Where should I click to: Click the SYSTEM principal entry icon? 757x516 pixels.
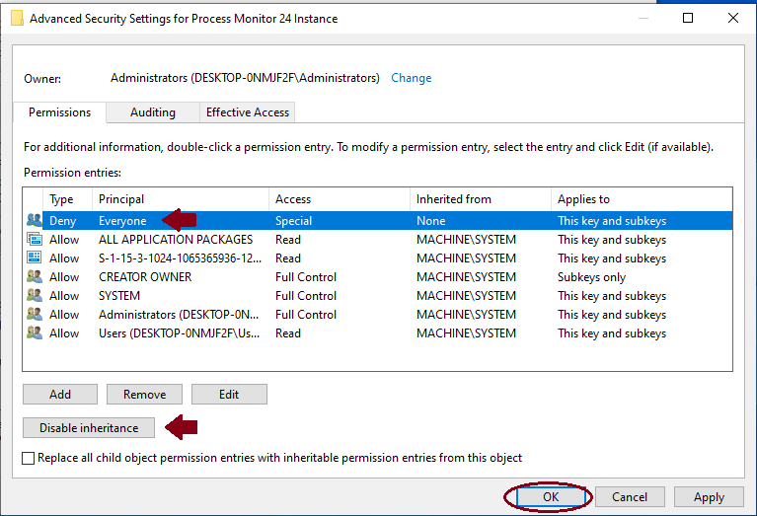click(x=35, y=296)
